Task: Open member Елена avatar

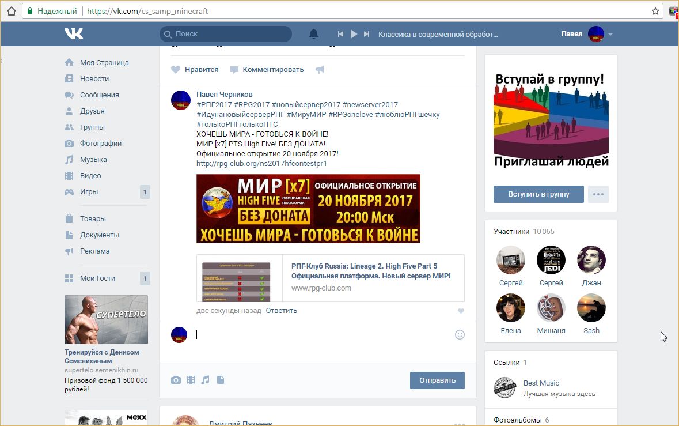Action: click(x=511, y=308)
